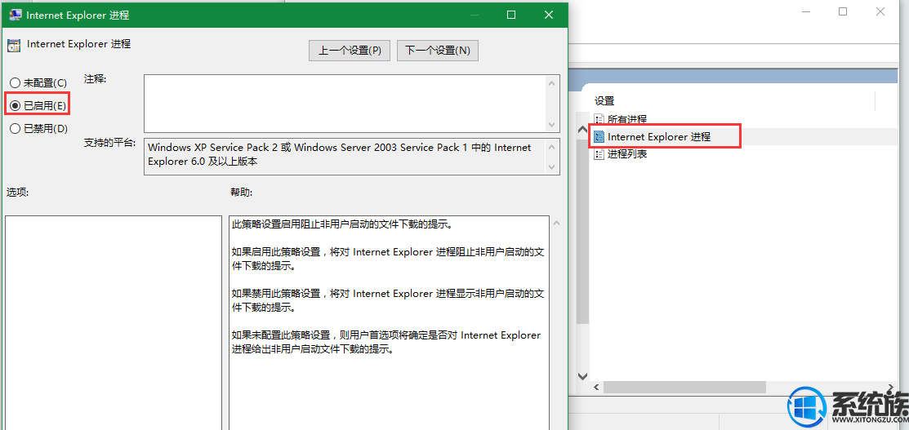Screen dimensions: 909x430
Task: Minimize the background policy editor window
Action: (807, 11)
